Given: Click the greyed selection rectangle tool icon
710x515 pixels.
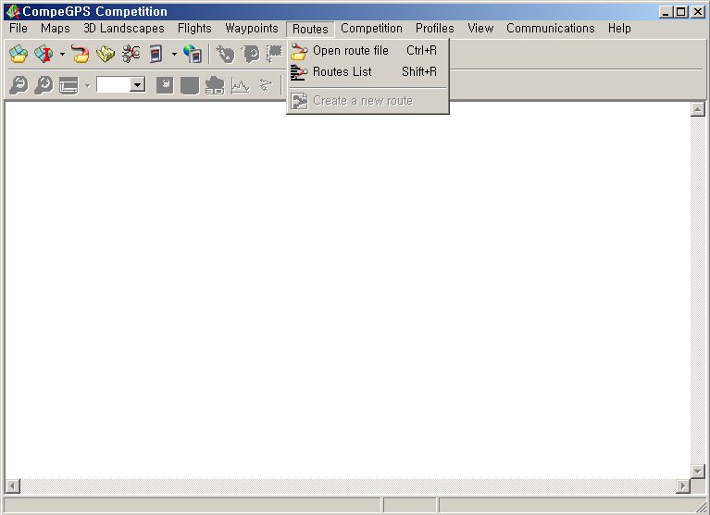Looking at the screenshot, I should (x=274, y=54).
